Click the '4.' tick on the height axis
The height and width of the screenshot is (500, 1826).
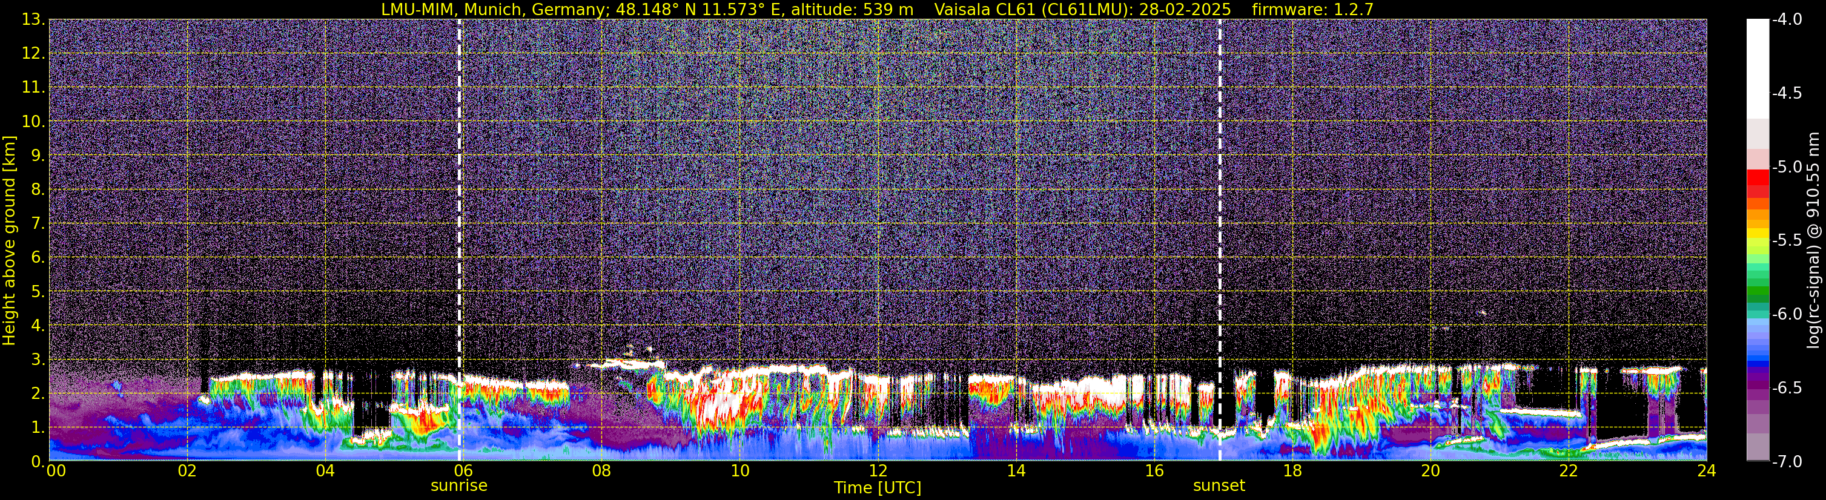[x=38, y=326]
